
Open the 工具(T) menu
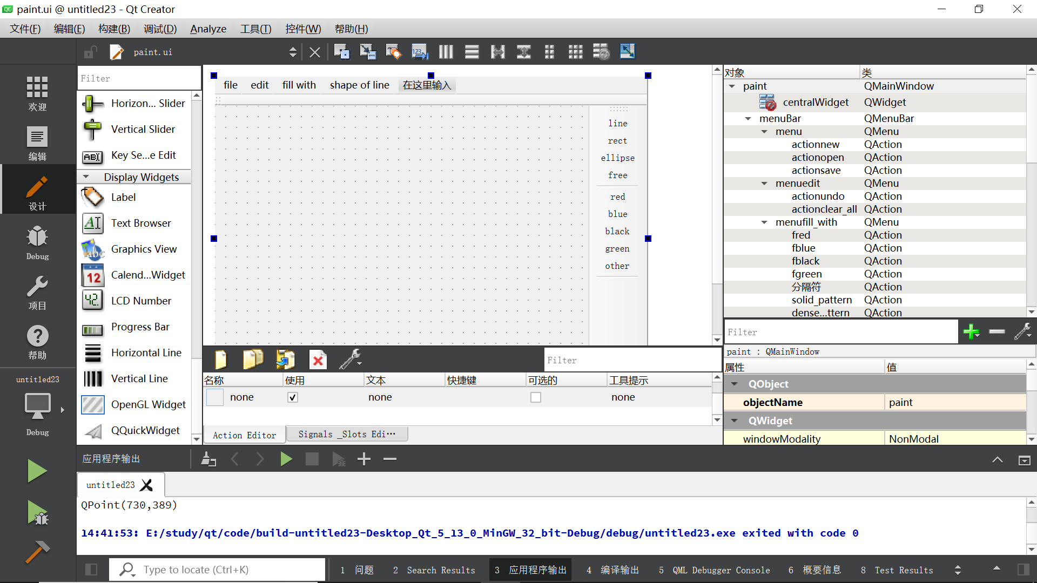(255, 29)
